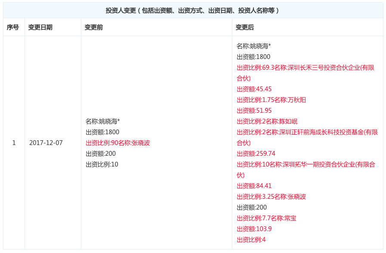
Task: Click red value 出资额:51.95
Action: point(254,111)
